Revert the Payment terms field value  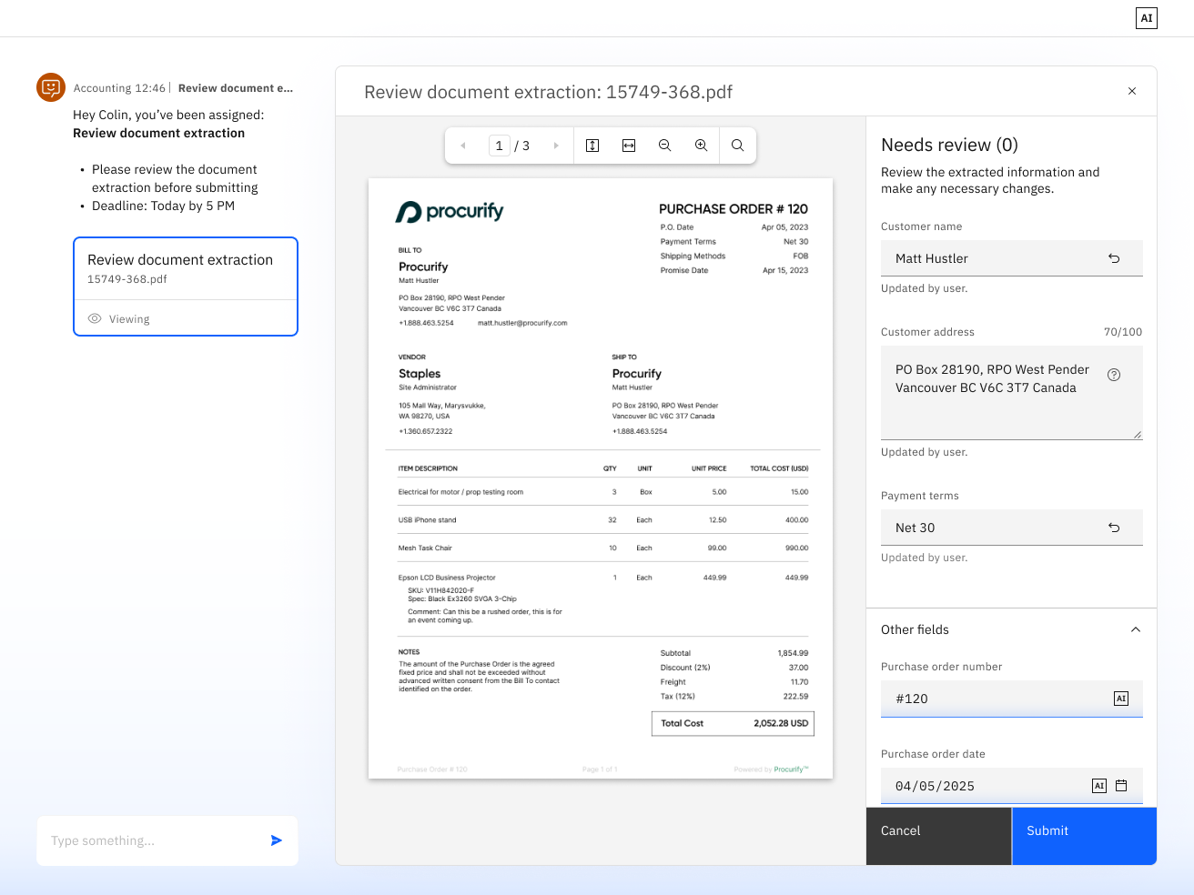click(x=1114, y=528)
